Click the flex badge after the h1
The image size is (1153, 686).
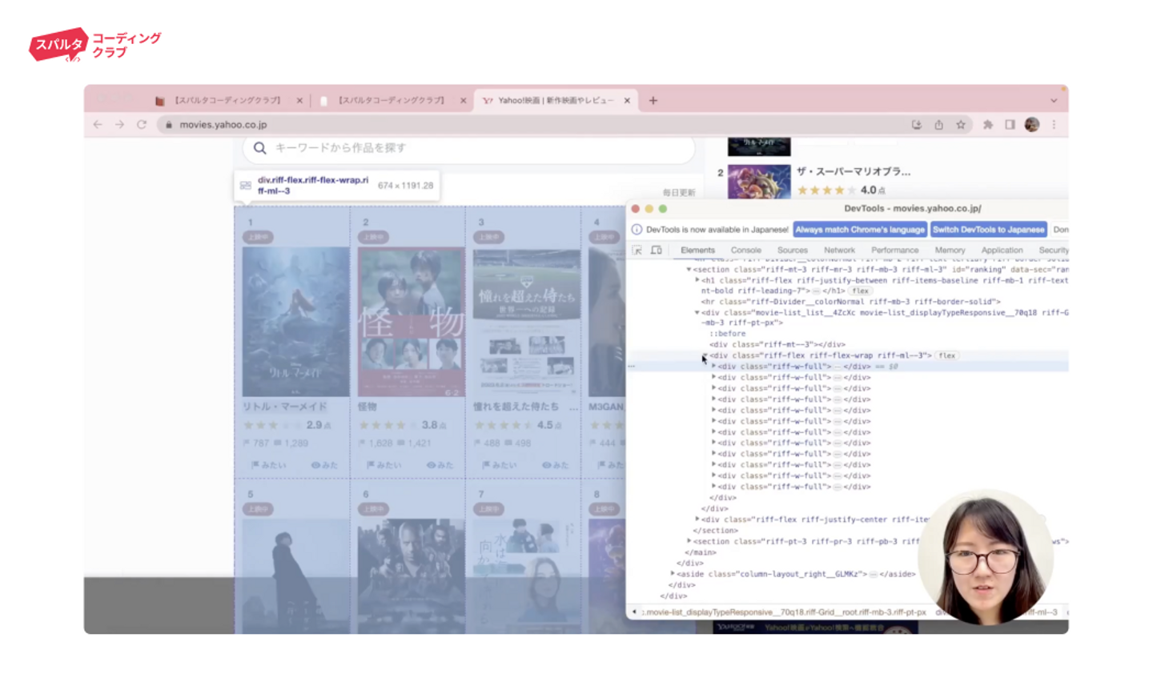pyautogui.click(x=861, y=291)
